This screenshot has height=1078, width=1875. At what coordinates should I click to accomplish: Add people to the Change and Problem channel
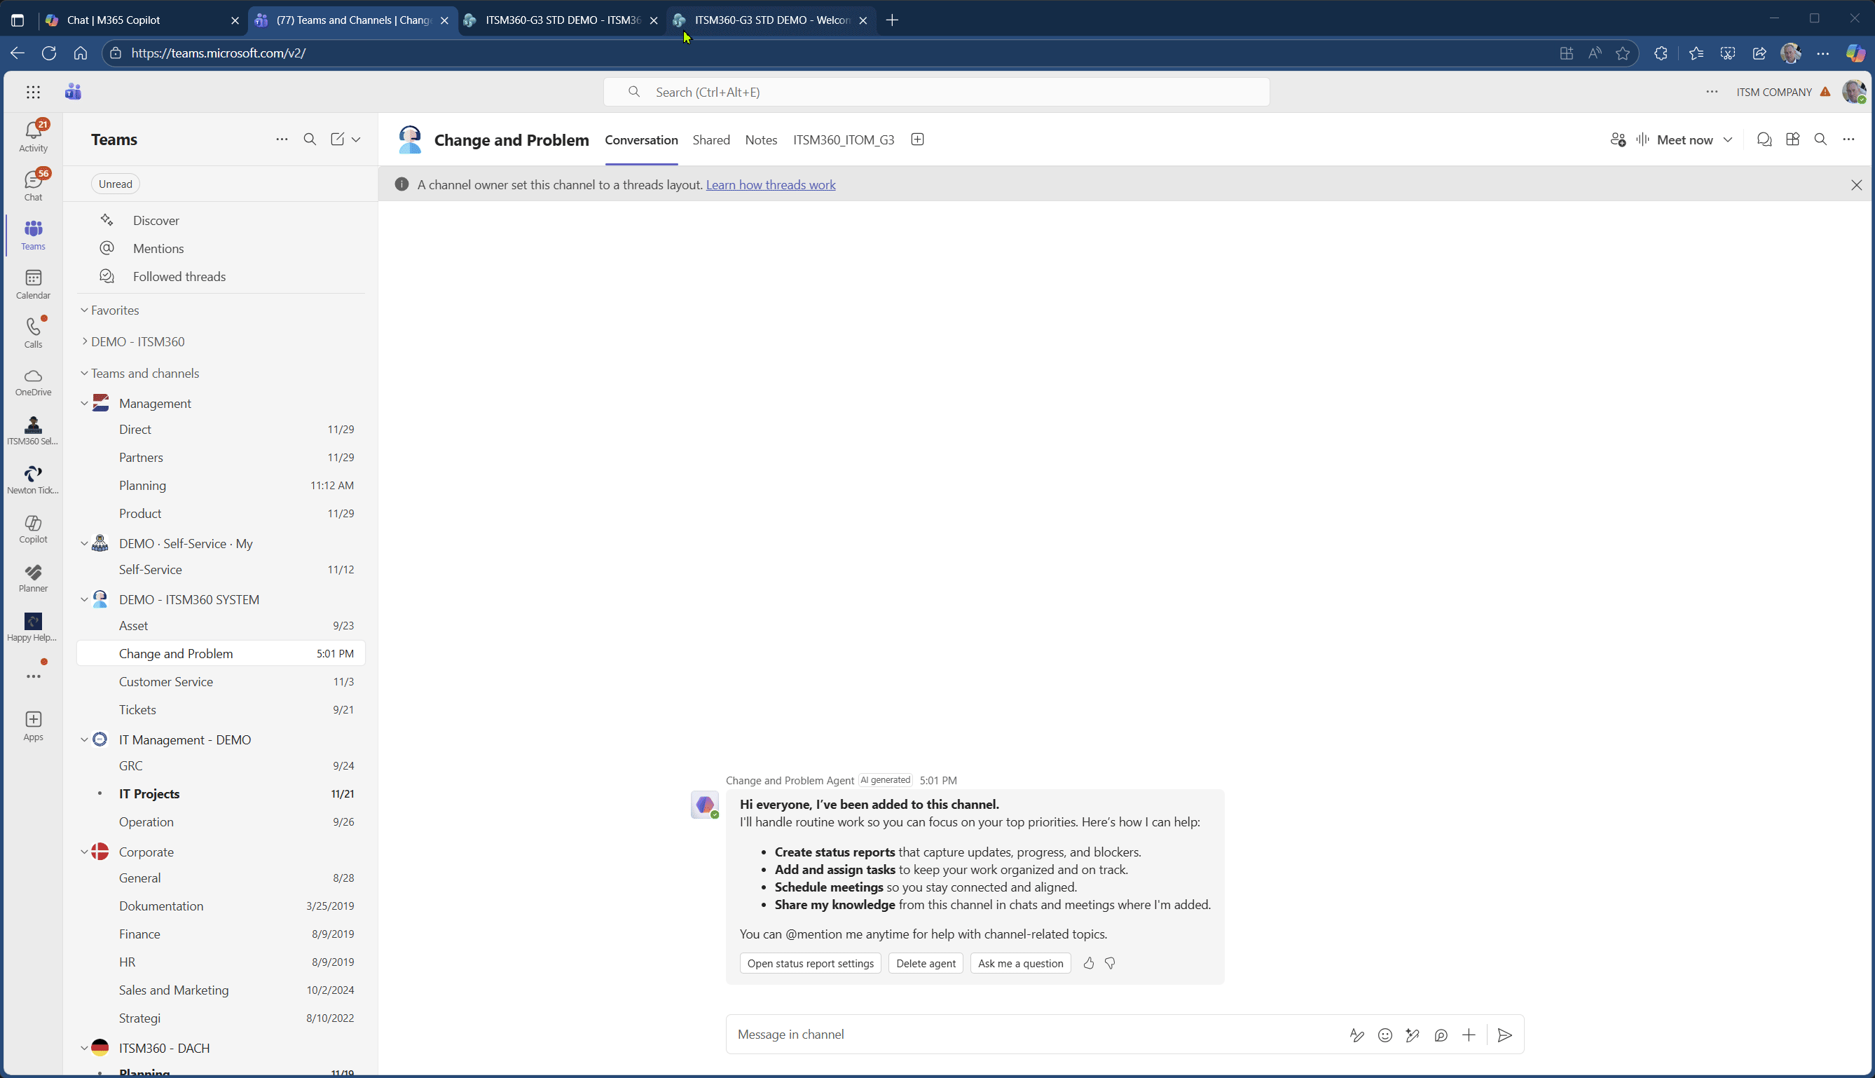coord(1617,139)
